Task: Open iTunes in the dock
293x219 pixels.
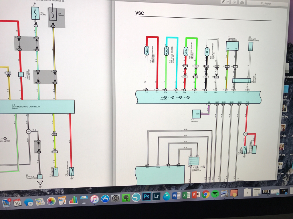Action: coord(94,199)
